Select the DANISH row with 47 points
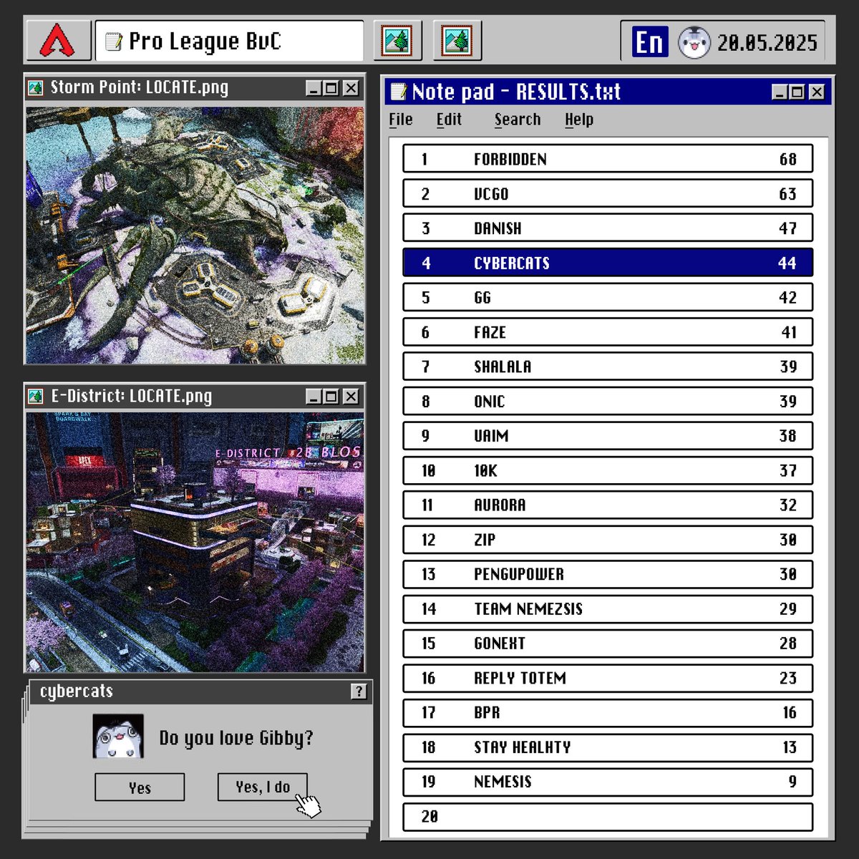 click(608, 228)
